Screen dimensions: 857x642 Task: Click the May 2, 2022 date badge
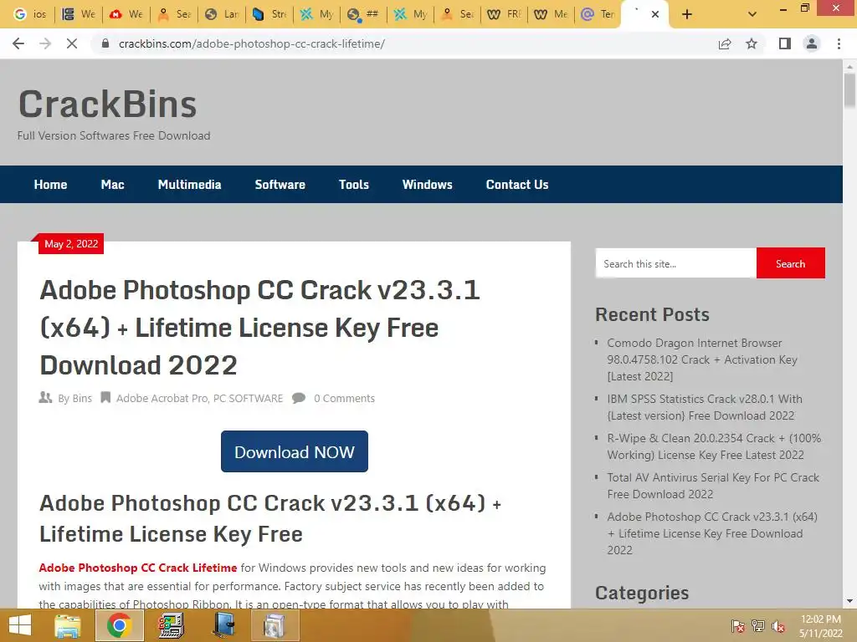coord(71,243)
